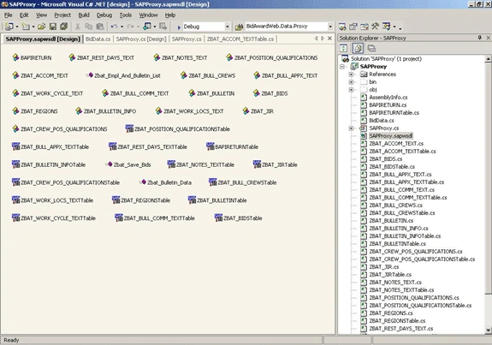Viewport: 492px width, 345px height.
Task: Select BidData.cs in Solution Explorer
Action: 382,121
